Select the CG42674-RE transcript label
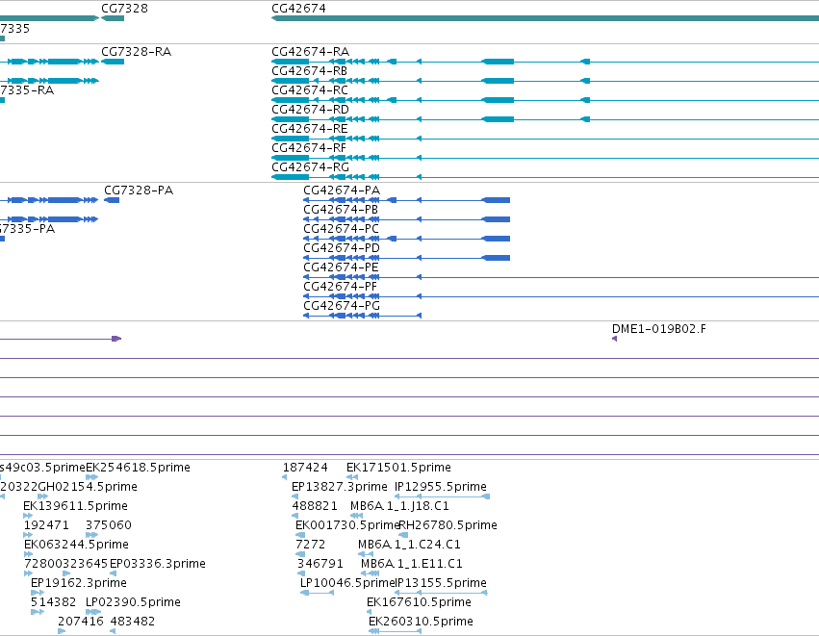819x636 pixels. pos(309,129)
